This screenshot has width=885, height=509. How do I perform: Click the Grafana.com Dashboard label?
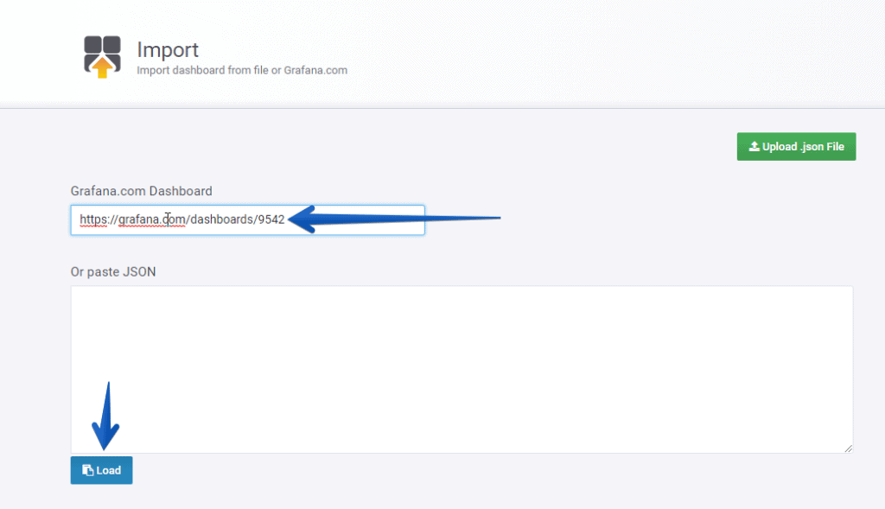[x=141, y=191]
